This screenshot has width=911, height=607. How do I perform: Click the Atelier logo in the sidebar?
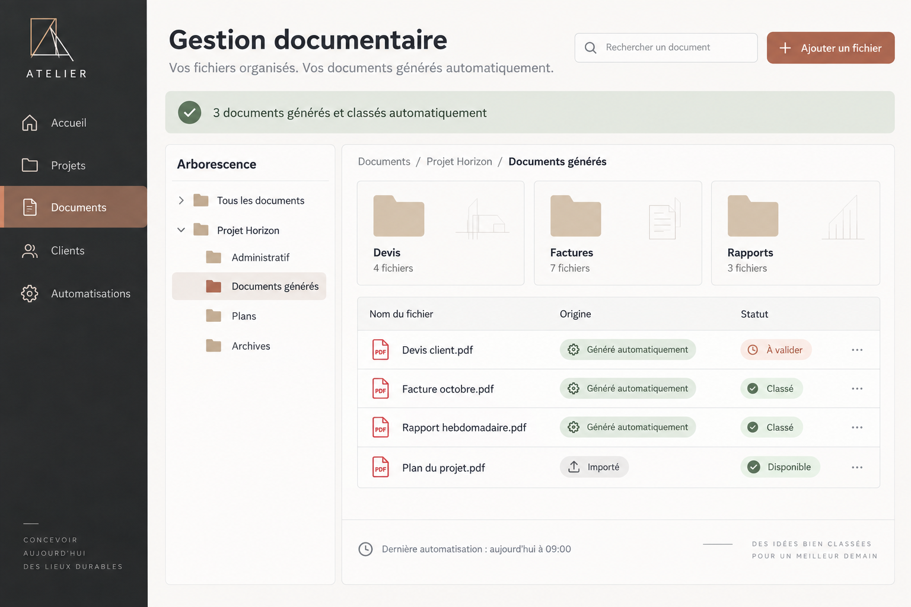click(x=56, y=49)
